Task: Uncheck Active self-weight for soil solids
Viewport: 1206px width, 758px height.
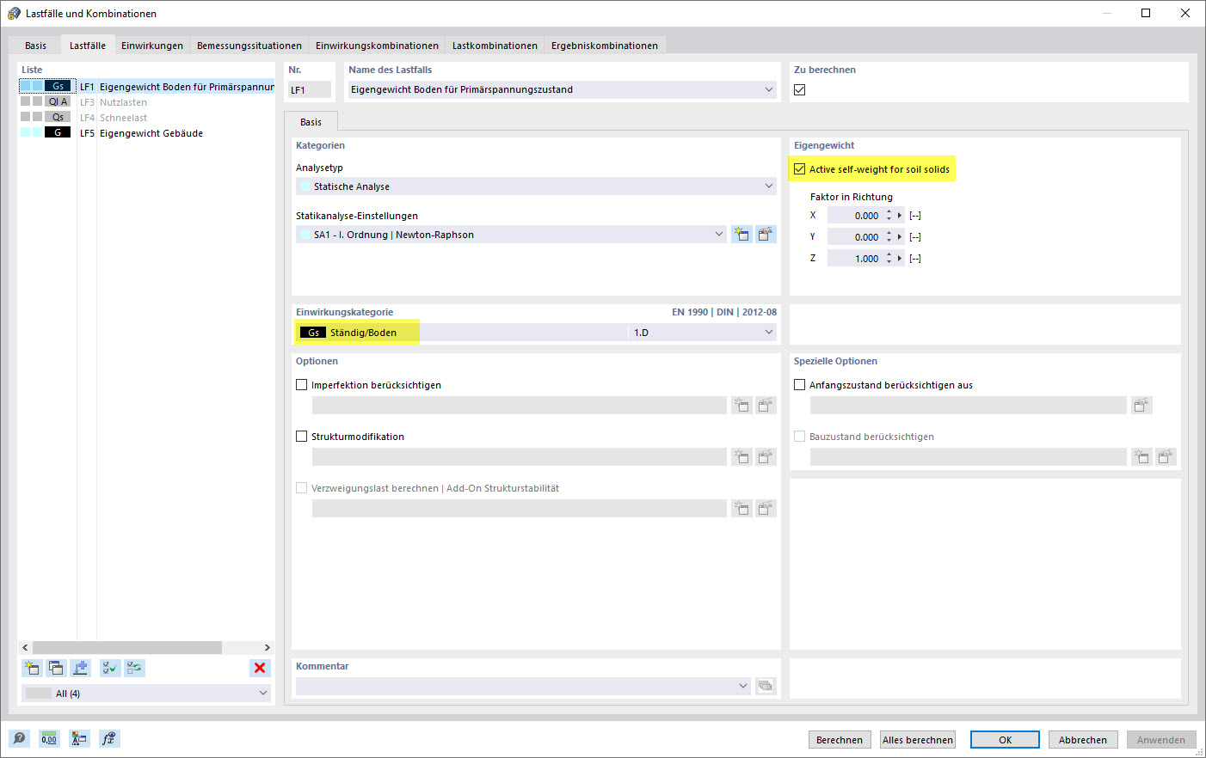Action: click(800, 169)
